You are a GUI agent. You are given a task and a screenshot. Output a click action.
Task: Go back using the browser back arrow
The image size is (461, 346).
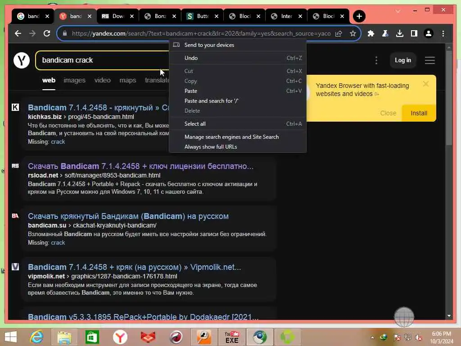18,33
